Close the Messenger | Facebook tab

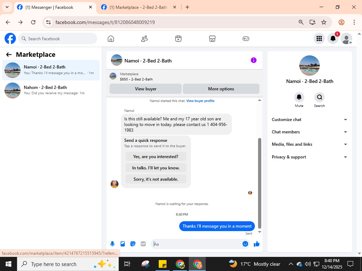click(90, 7)
